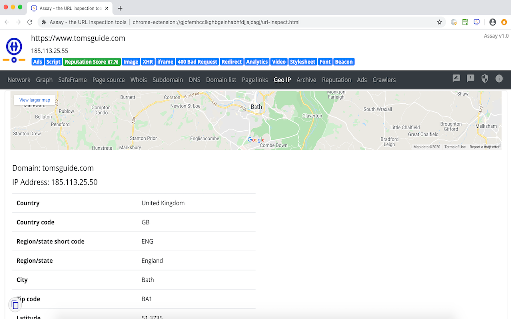Click the Assay logo icon
Viewport: 511px width, 319px height.
(14, 50)
